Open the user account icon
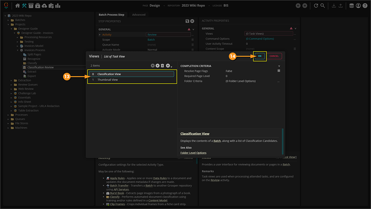This screenshot has width=371, height=209. (358, 6)
